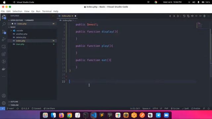This screenshot has width=212, height=119.
Task: Open the Help menu
Action: pos(56,11)
